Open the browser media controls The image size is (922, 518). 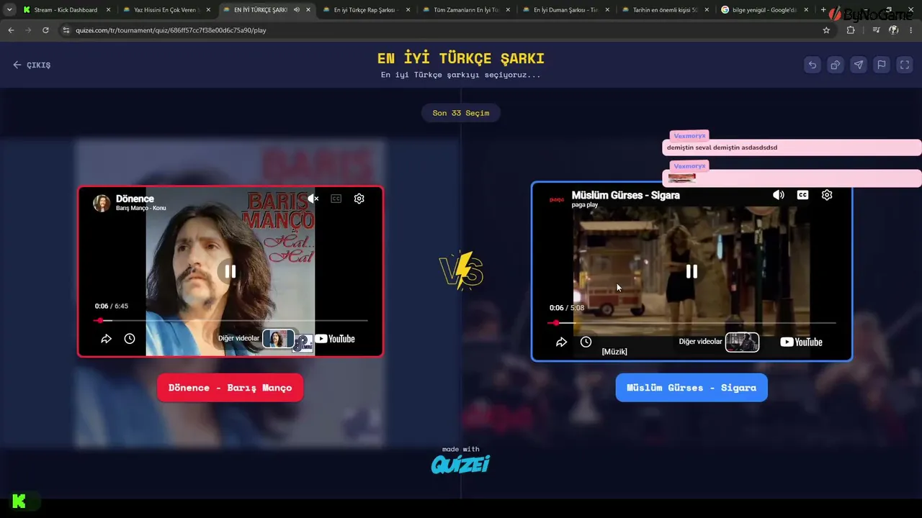tap(876, 30)
